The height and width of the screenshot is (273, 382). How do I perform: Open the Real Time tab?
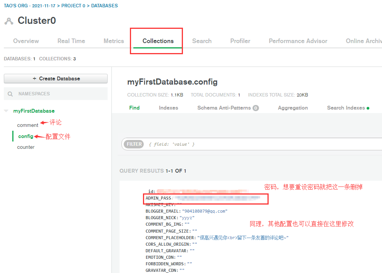click(x=71, y=41)
